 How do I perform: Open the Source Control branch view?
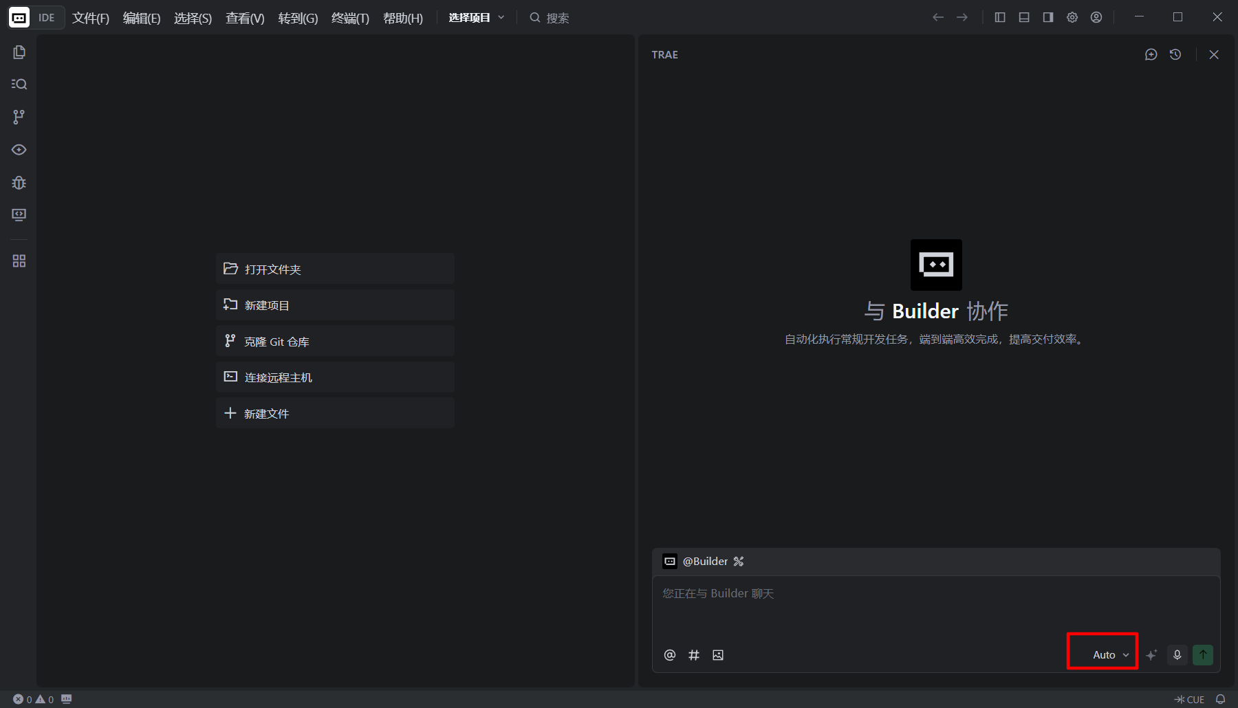(x=19, y=117)
